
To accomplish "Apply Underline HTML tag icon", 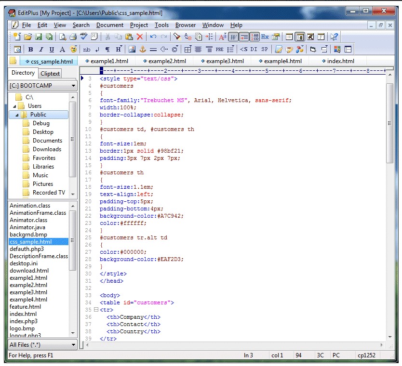I will point(52,49).
